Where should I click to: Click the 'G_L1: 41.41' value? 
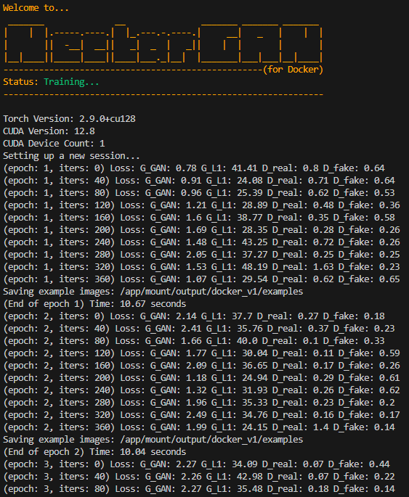[230, 168]
